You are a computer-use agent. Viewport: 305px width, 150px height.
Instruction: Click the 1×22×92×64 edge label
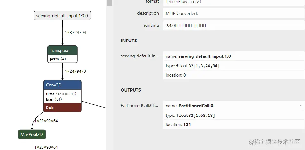46,121
